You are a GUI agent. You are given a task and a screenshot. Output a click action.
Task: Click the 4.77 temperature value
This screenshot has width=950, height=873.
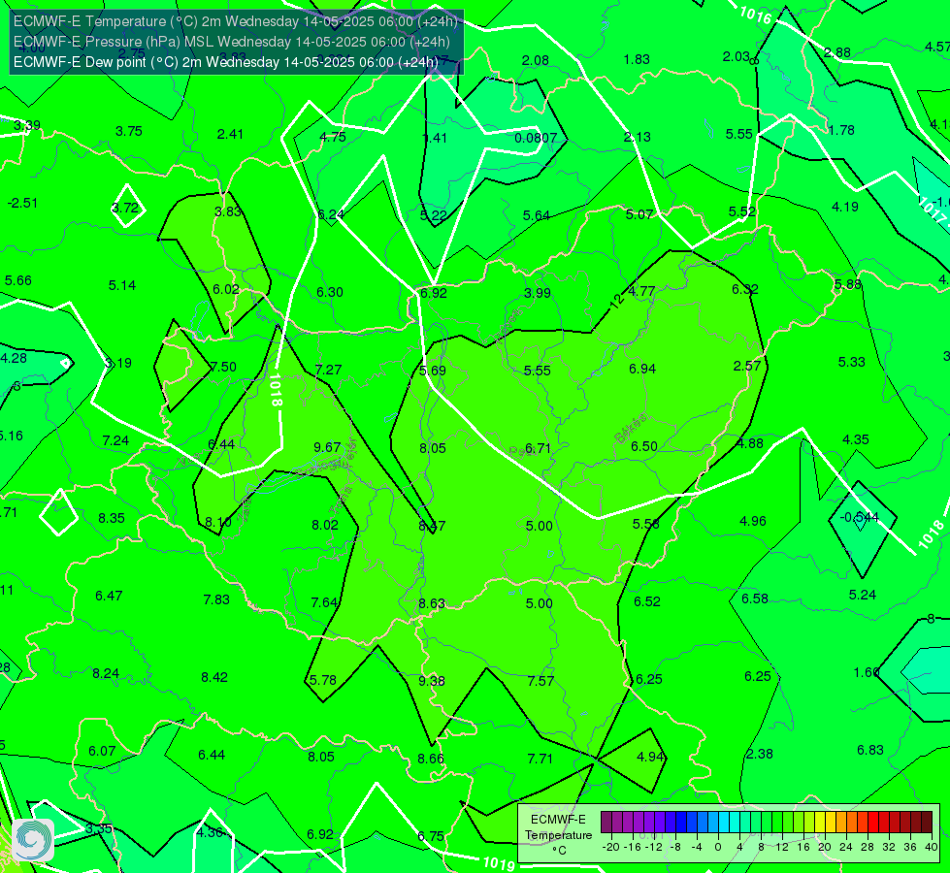(641, 291)
